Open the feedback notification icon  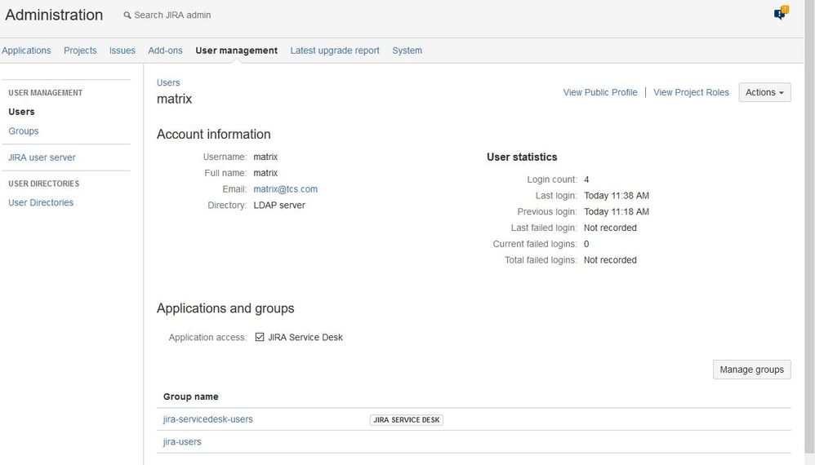(x=781, y=14)
